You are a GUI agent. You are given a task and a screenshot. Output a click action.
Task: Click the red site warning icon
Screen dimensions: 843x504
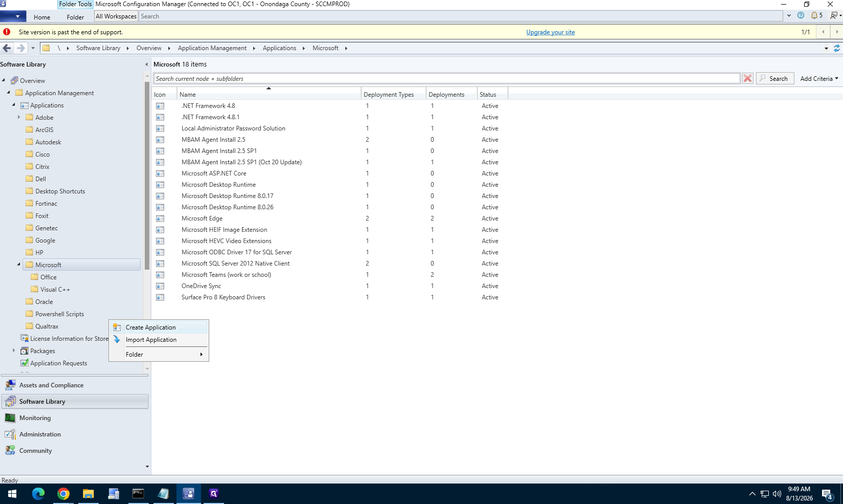click(7, 32)
